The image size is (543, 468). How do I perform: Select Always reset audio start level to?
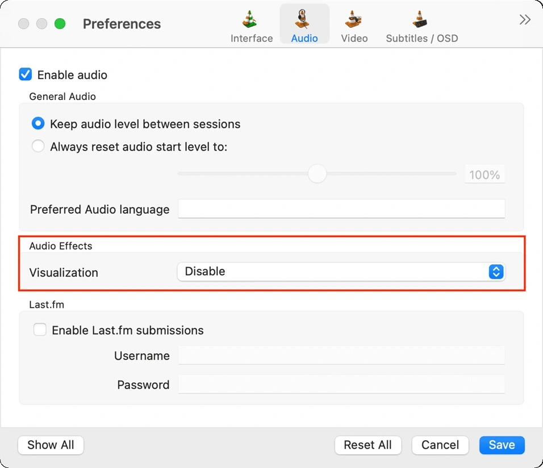point(37,146)
